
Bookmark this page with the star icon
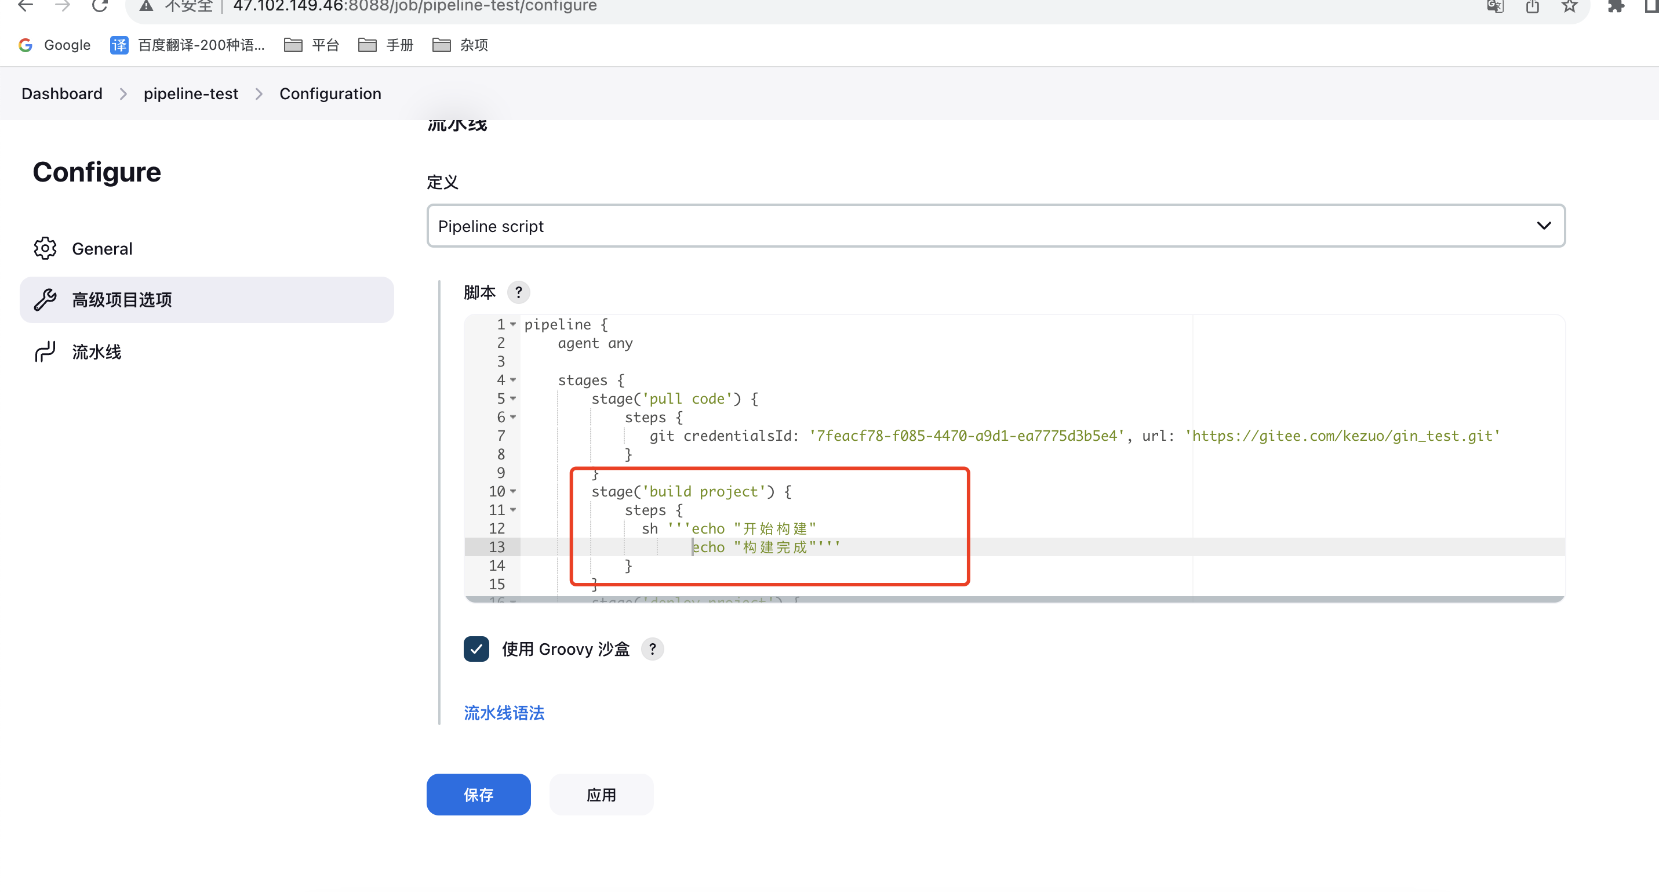coord(1570,6)
